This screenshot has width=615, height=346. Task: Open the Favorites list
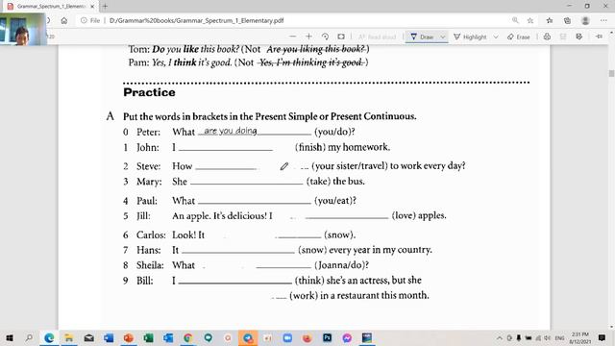[x=550, y=20]
